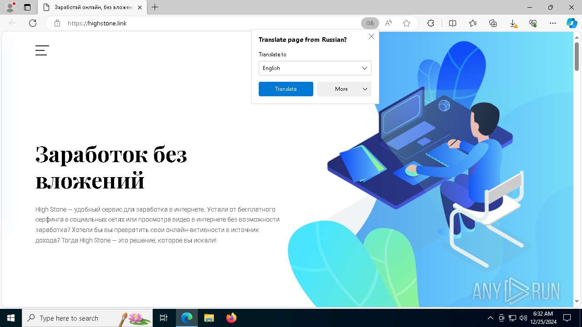
Task: Refresh the page with reload icon
Action: point(33,23)
